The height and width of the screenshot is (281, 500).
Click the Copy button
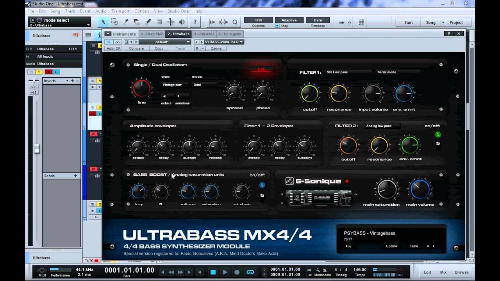[159, 48]
